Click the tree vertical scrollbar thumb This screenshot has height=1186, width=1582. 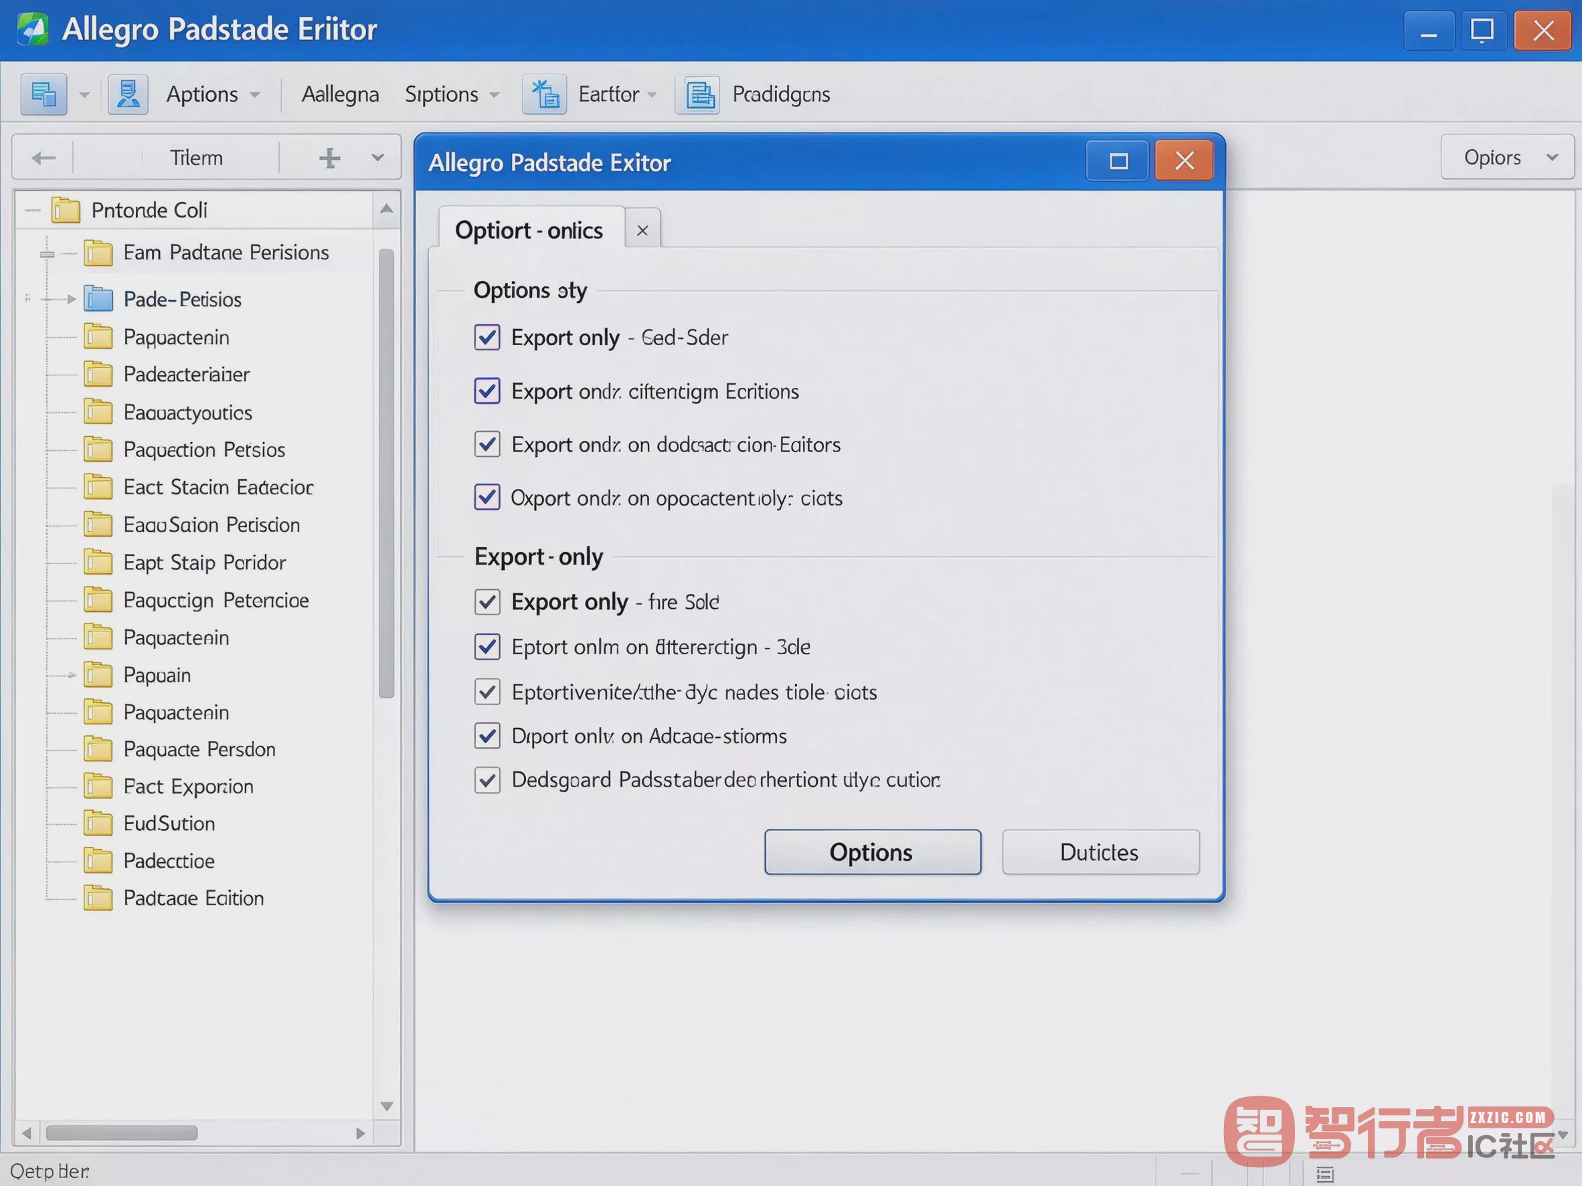(386, 472)
